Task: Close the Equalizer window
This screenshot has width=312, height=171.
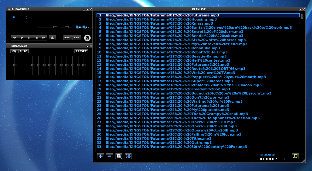Action: pyautogui.click(x=91, y=46)
